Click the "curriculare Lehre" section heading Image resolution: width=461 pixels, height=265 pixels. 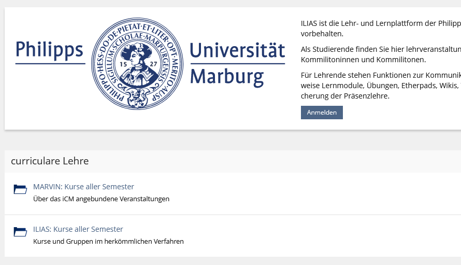(x=50, y=161)
